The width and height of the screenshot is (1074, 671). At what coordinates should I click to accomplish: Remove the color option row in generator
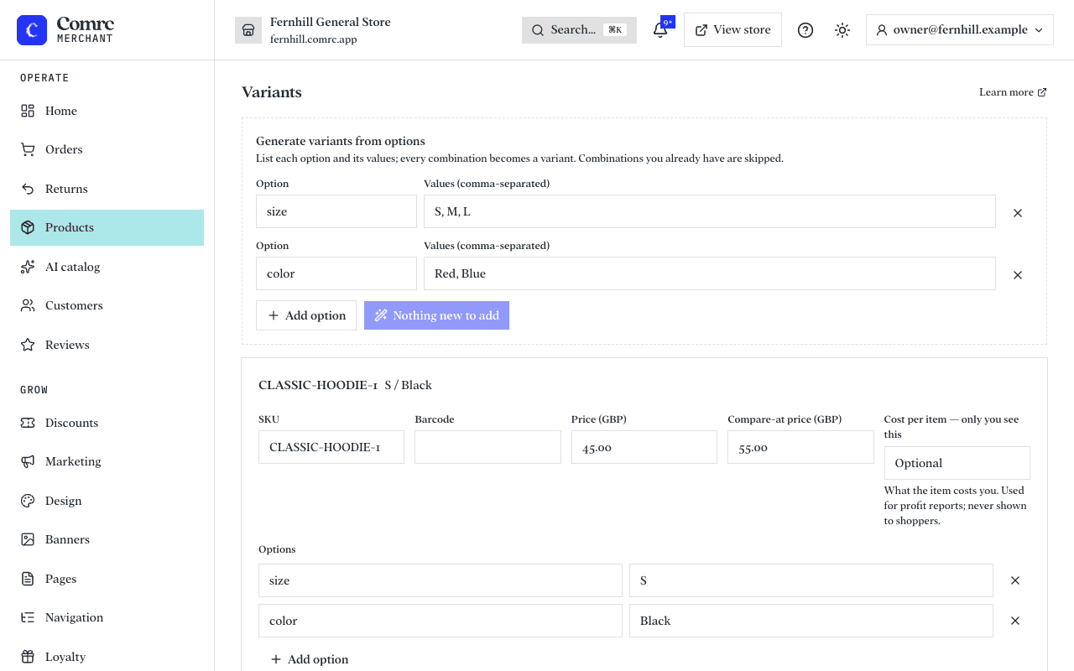(x=1018, y=275)
